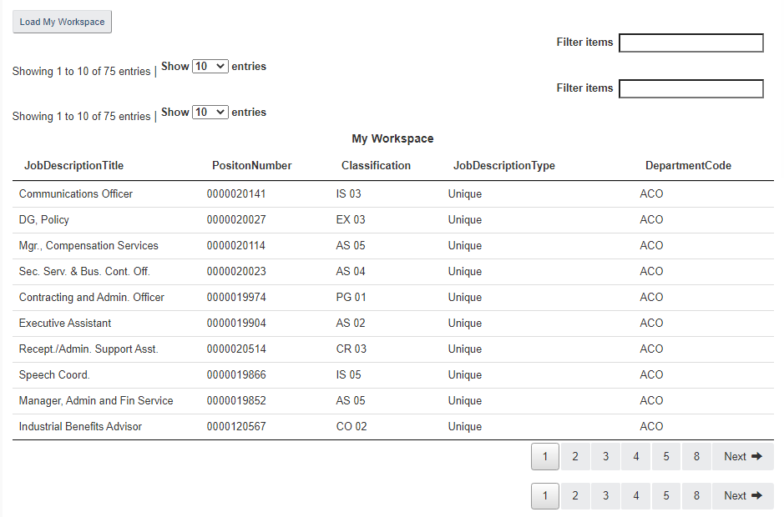Select the DG, Policy title cell
This screenshot has width=784, height=517.
point(44,220)
